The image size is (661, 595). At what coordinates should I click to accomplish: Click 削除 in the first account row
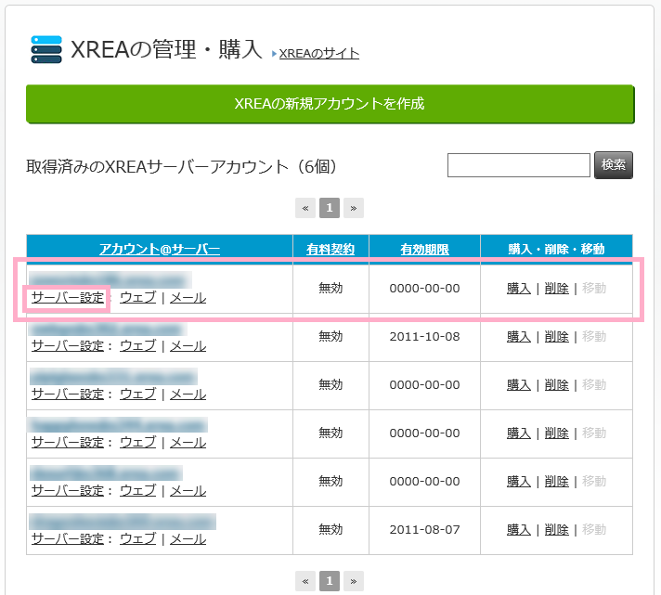(556, 289)
